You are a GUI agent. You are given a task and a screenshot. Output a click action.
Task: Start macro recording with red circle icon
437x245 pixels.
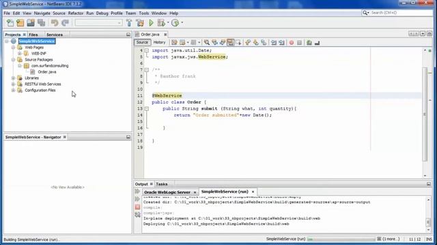(x=292, y=42)
